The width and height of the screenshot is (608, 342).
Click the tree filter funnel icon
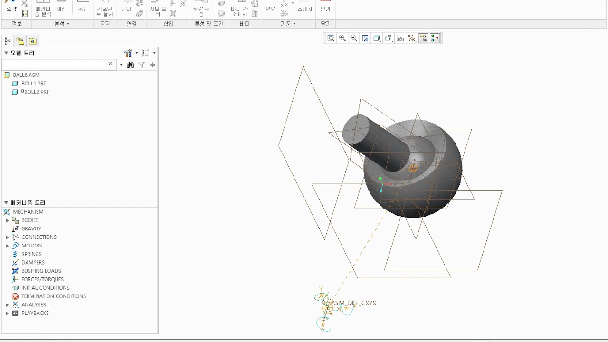coord(142,65)
